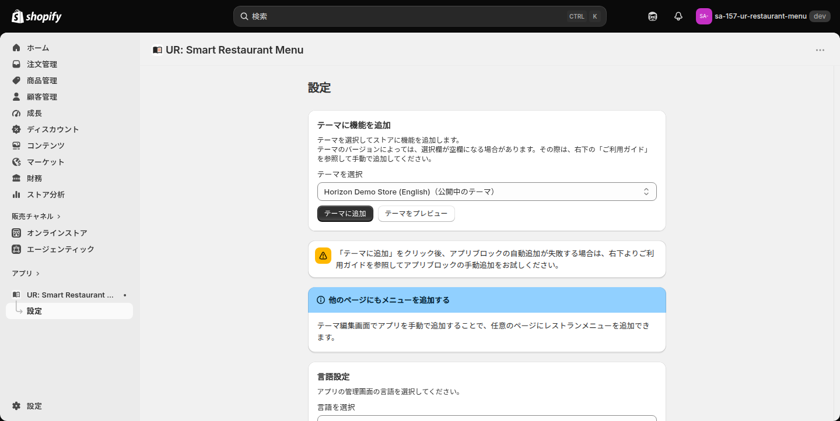Image resolution: width=840 pixels, height=421 pixels.
Task: Click the コンテンツ image icon
Action: (x=16, y=146)
